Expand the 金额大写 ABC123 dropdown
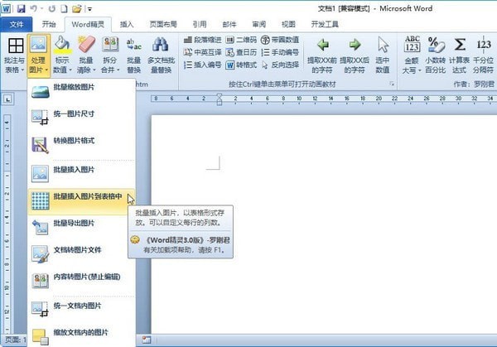Viewport: 497px width, 347px height. (412, 55)
